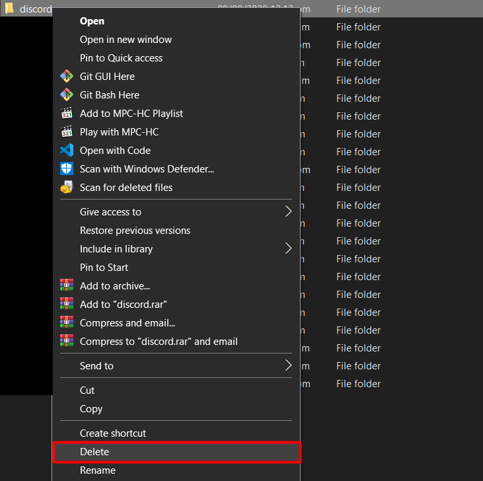Click WinRAR icon beside Add to archive
The height and width of the screenshot is (481, 483).
point(67,286)
